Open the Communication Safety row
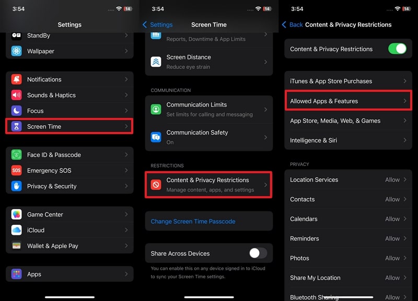The width and height of the screenshot is (418, 301). point(208,137)
